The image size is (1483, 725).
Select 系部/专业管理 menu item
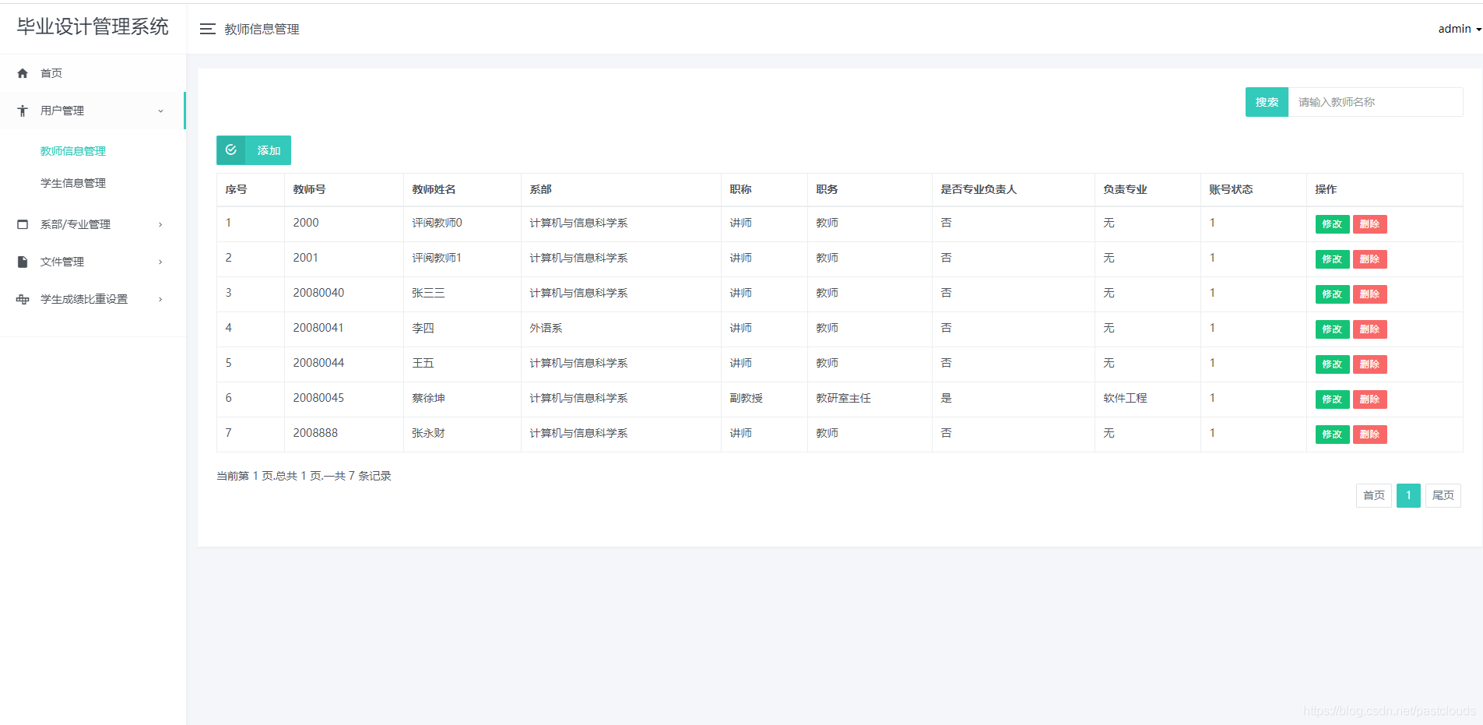click(76, 224)
